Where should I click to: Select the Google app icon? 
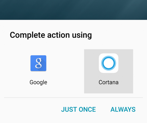pyautogui.click(x=38, y=63)
